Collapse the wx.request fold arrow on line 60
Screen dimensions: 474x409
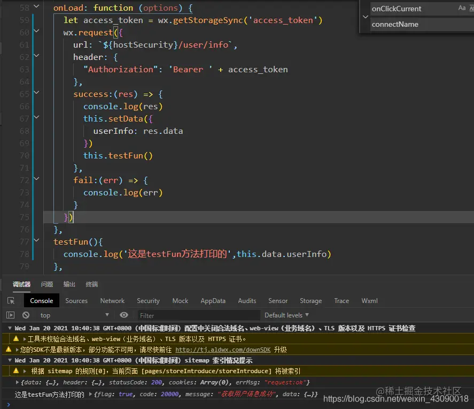(x=36, y=31)
